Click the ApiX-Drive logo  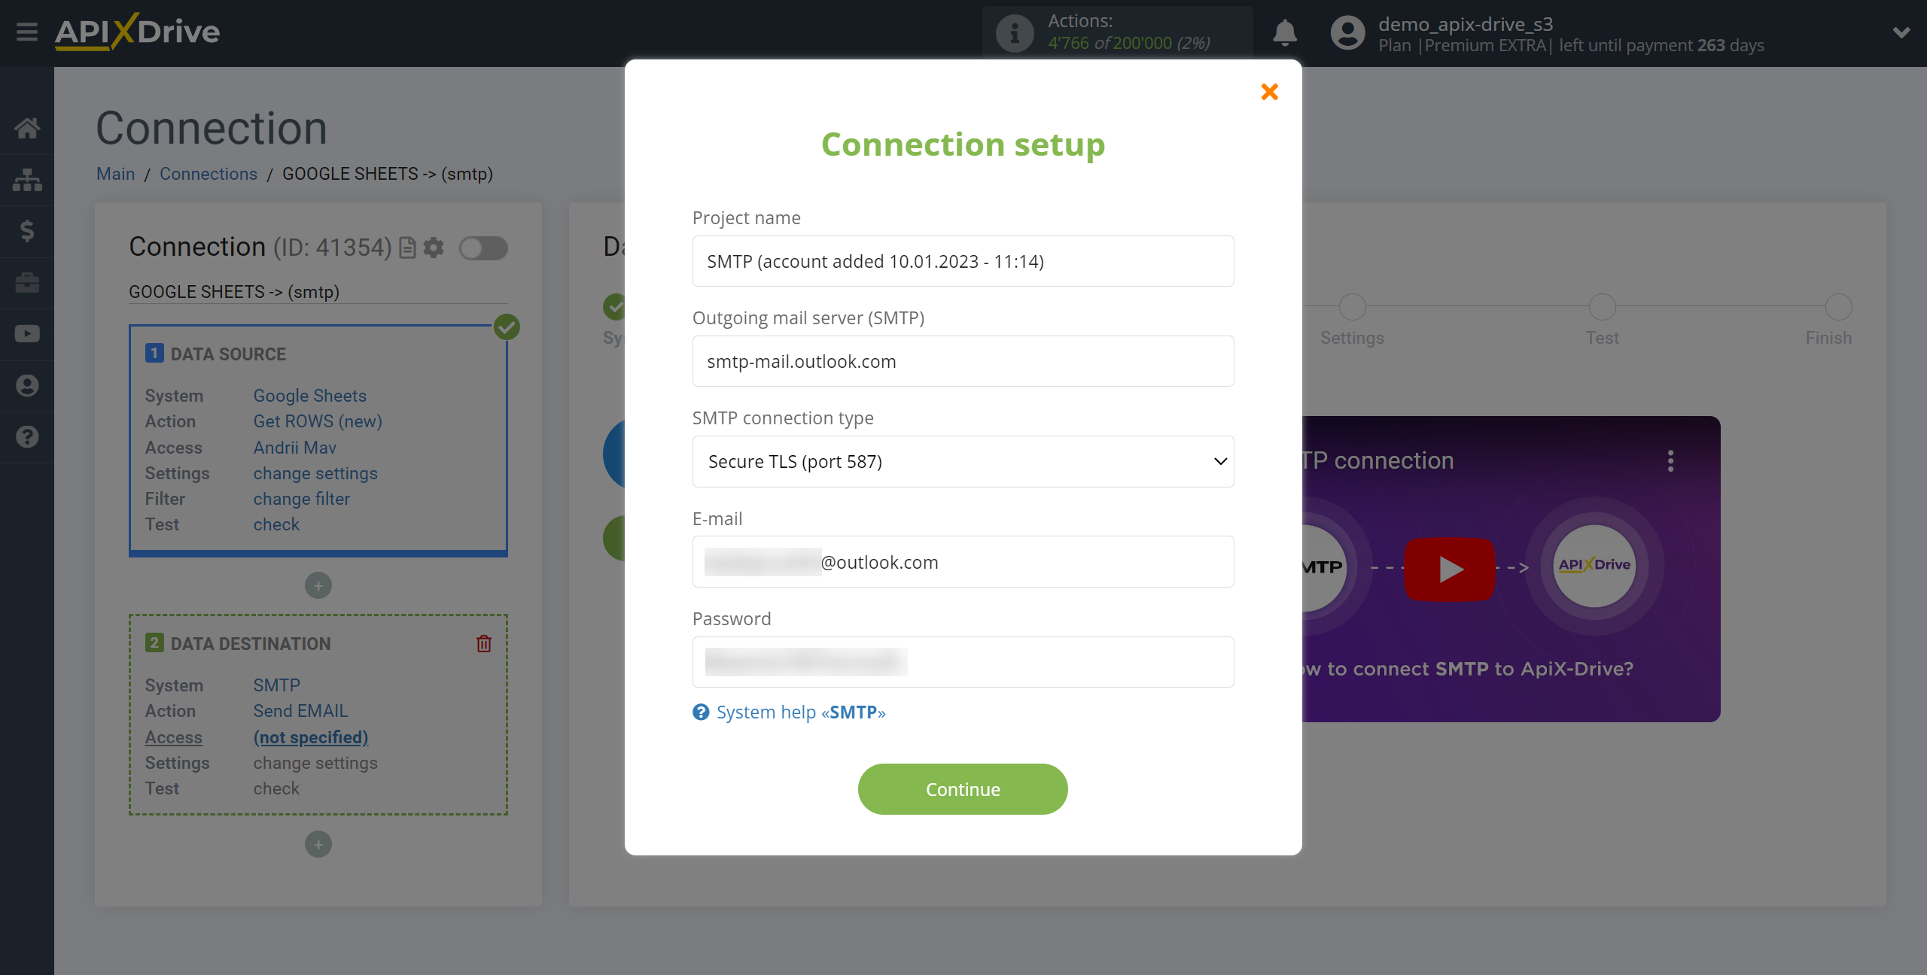click(137, 32)
